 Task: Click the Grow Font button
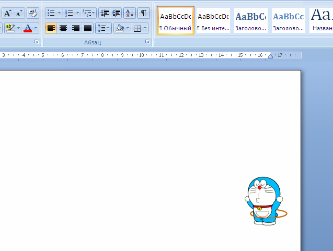pos(8,13)
